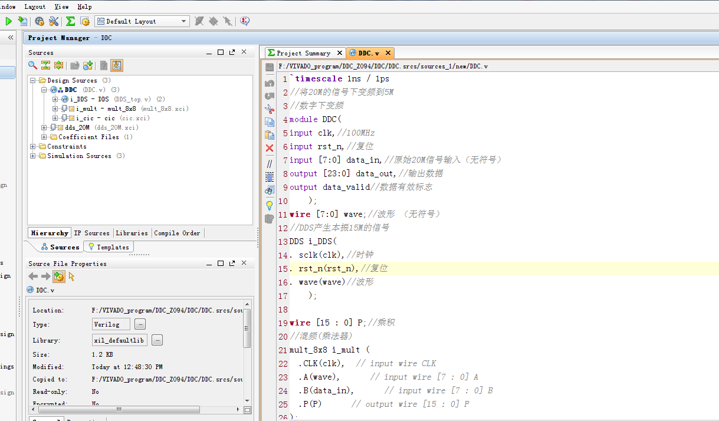The image size is (719, 421).
Task: Select the red X delete icon in editor sidebar
Action: click(x=270, y=148)
